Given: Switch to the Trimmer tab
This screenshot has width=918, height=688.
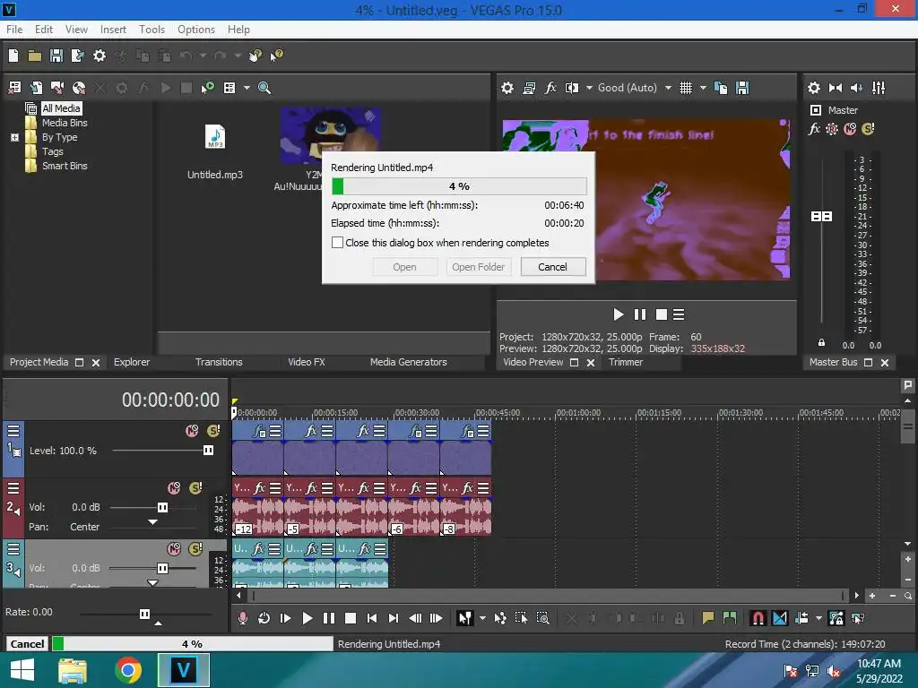Looking at the screenshot, I should 626,362.
